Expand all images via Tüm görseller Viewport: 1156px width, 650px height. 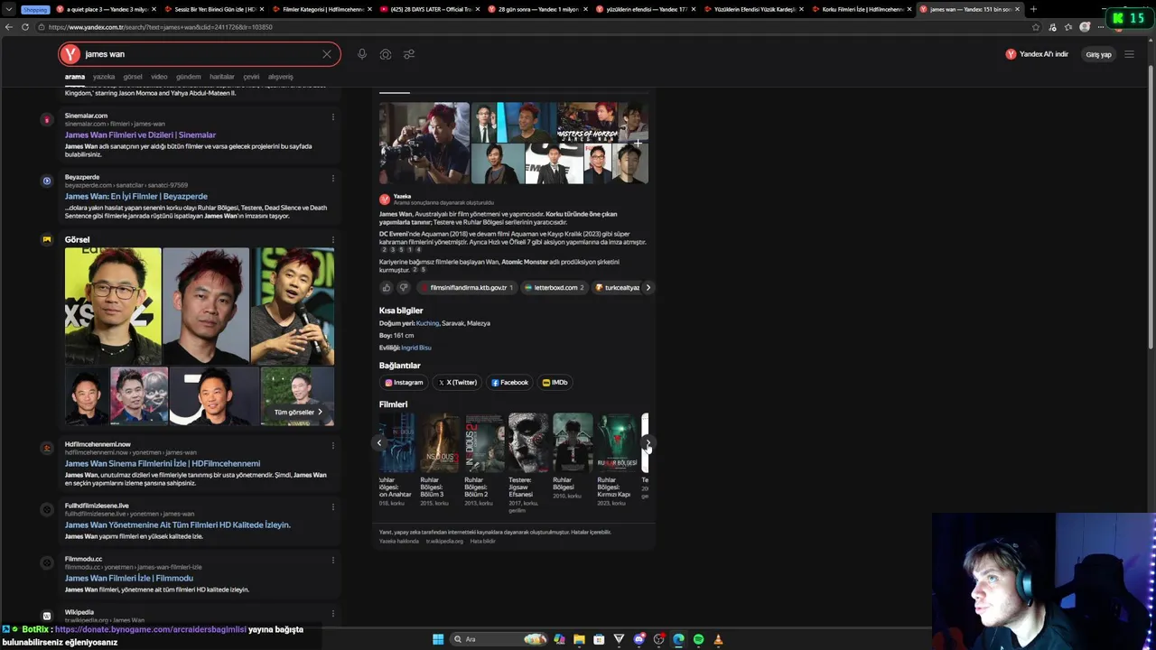[x=298, y=413]
